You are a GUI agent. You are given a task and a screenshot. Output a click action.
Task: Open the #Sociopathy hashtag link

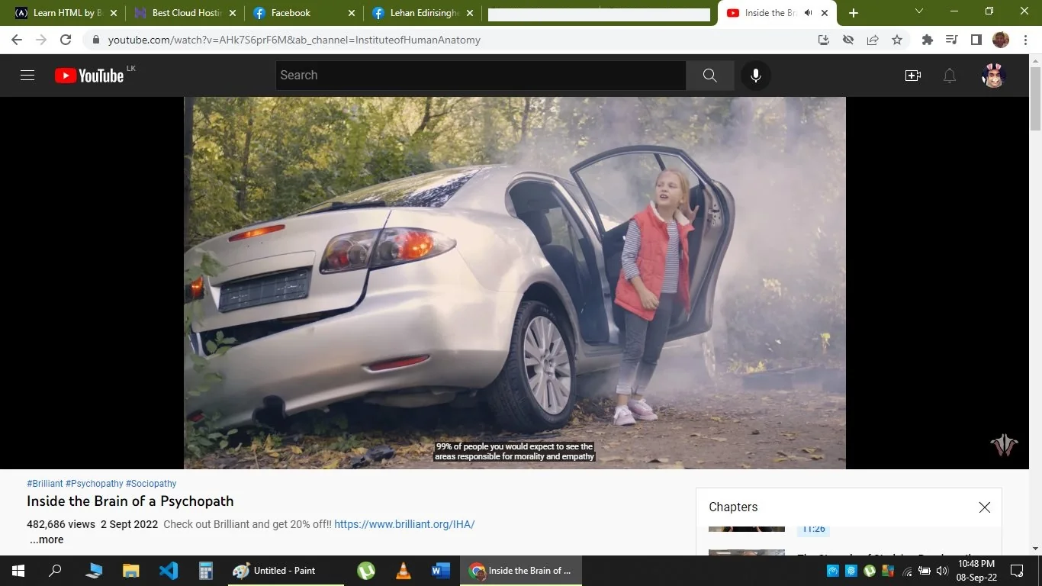pos(151,484)
